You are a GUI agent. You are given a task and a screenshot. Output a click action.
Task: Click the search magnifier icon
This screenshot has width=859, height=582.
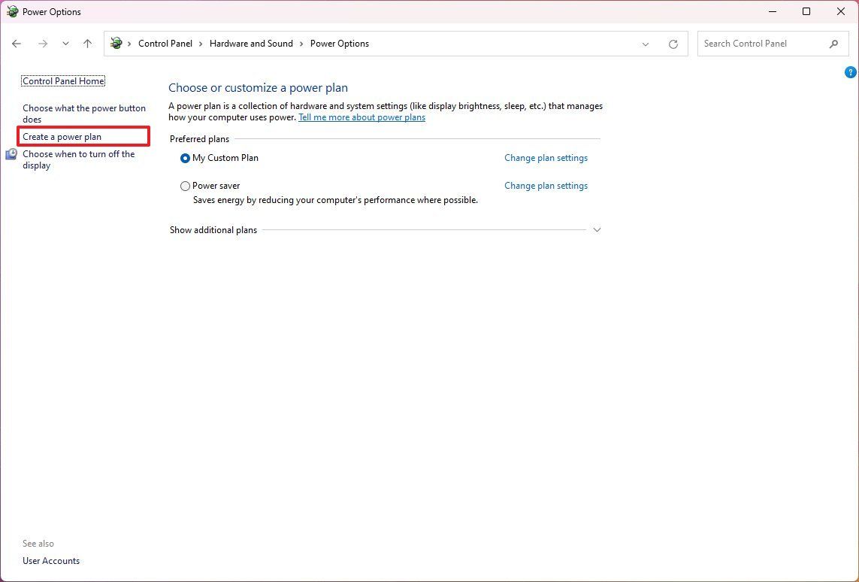pyautogui.click(x=833, y=44)
